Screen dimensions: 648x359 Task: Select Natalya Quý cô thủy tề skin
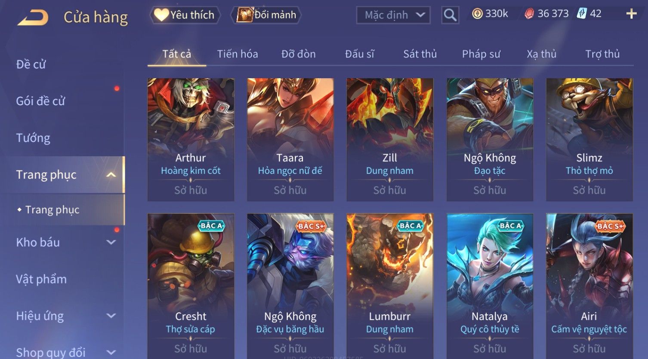(x=490, y=286)
